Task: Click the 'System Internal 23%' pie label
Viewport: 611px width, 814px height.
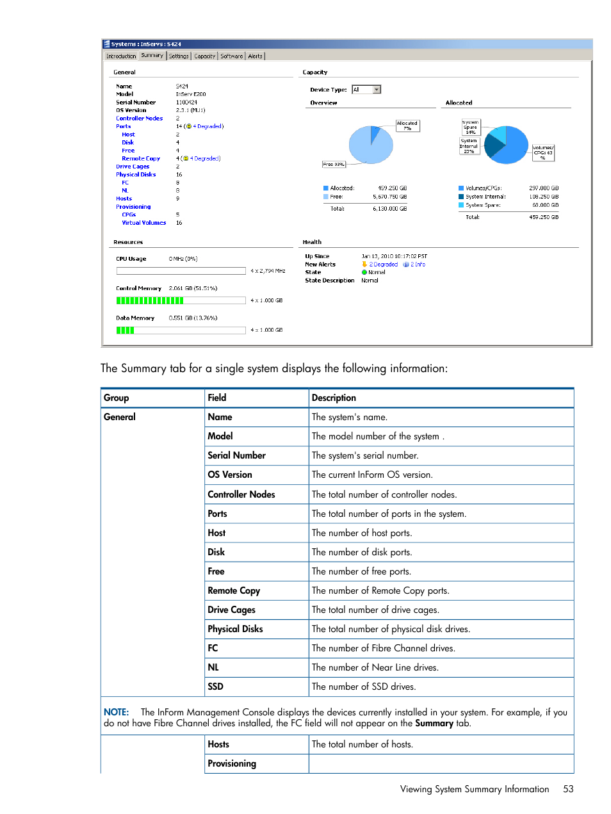Action: [469, 147]
